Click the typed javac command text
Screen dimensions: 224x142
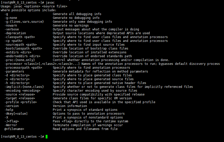[50, 3]
